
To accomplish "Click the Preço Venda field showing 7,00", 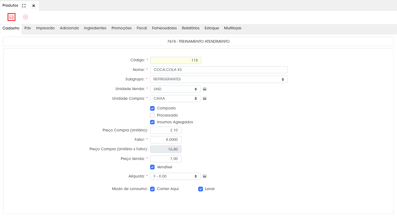I will pyautogui.click(x=166, y=159).
